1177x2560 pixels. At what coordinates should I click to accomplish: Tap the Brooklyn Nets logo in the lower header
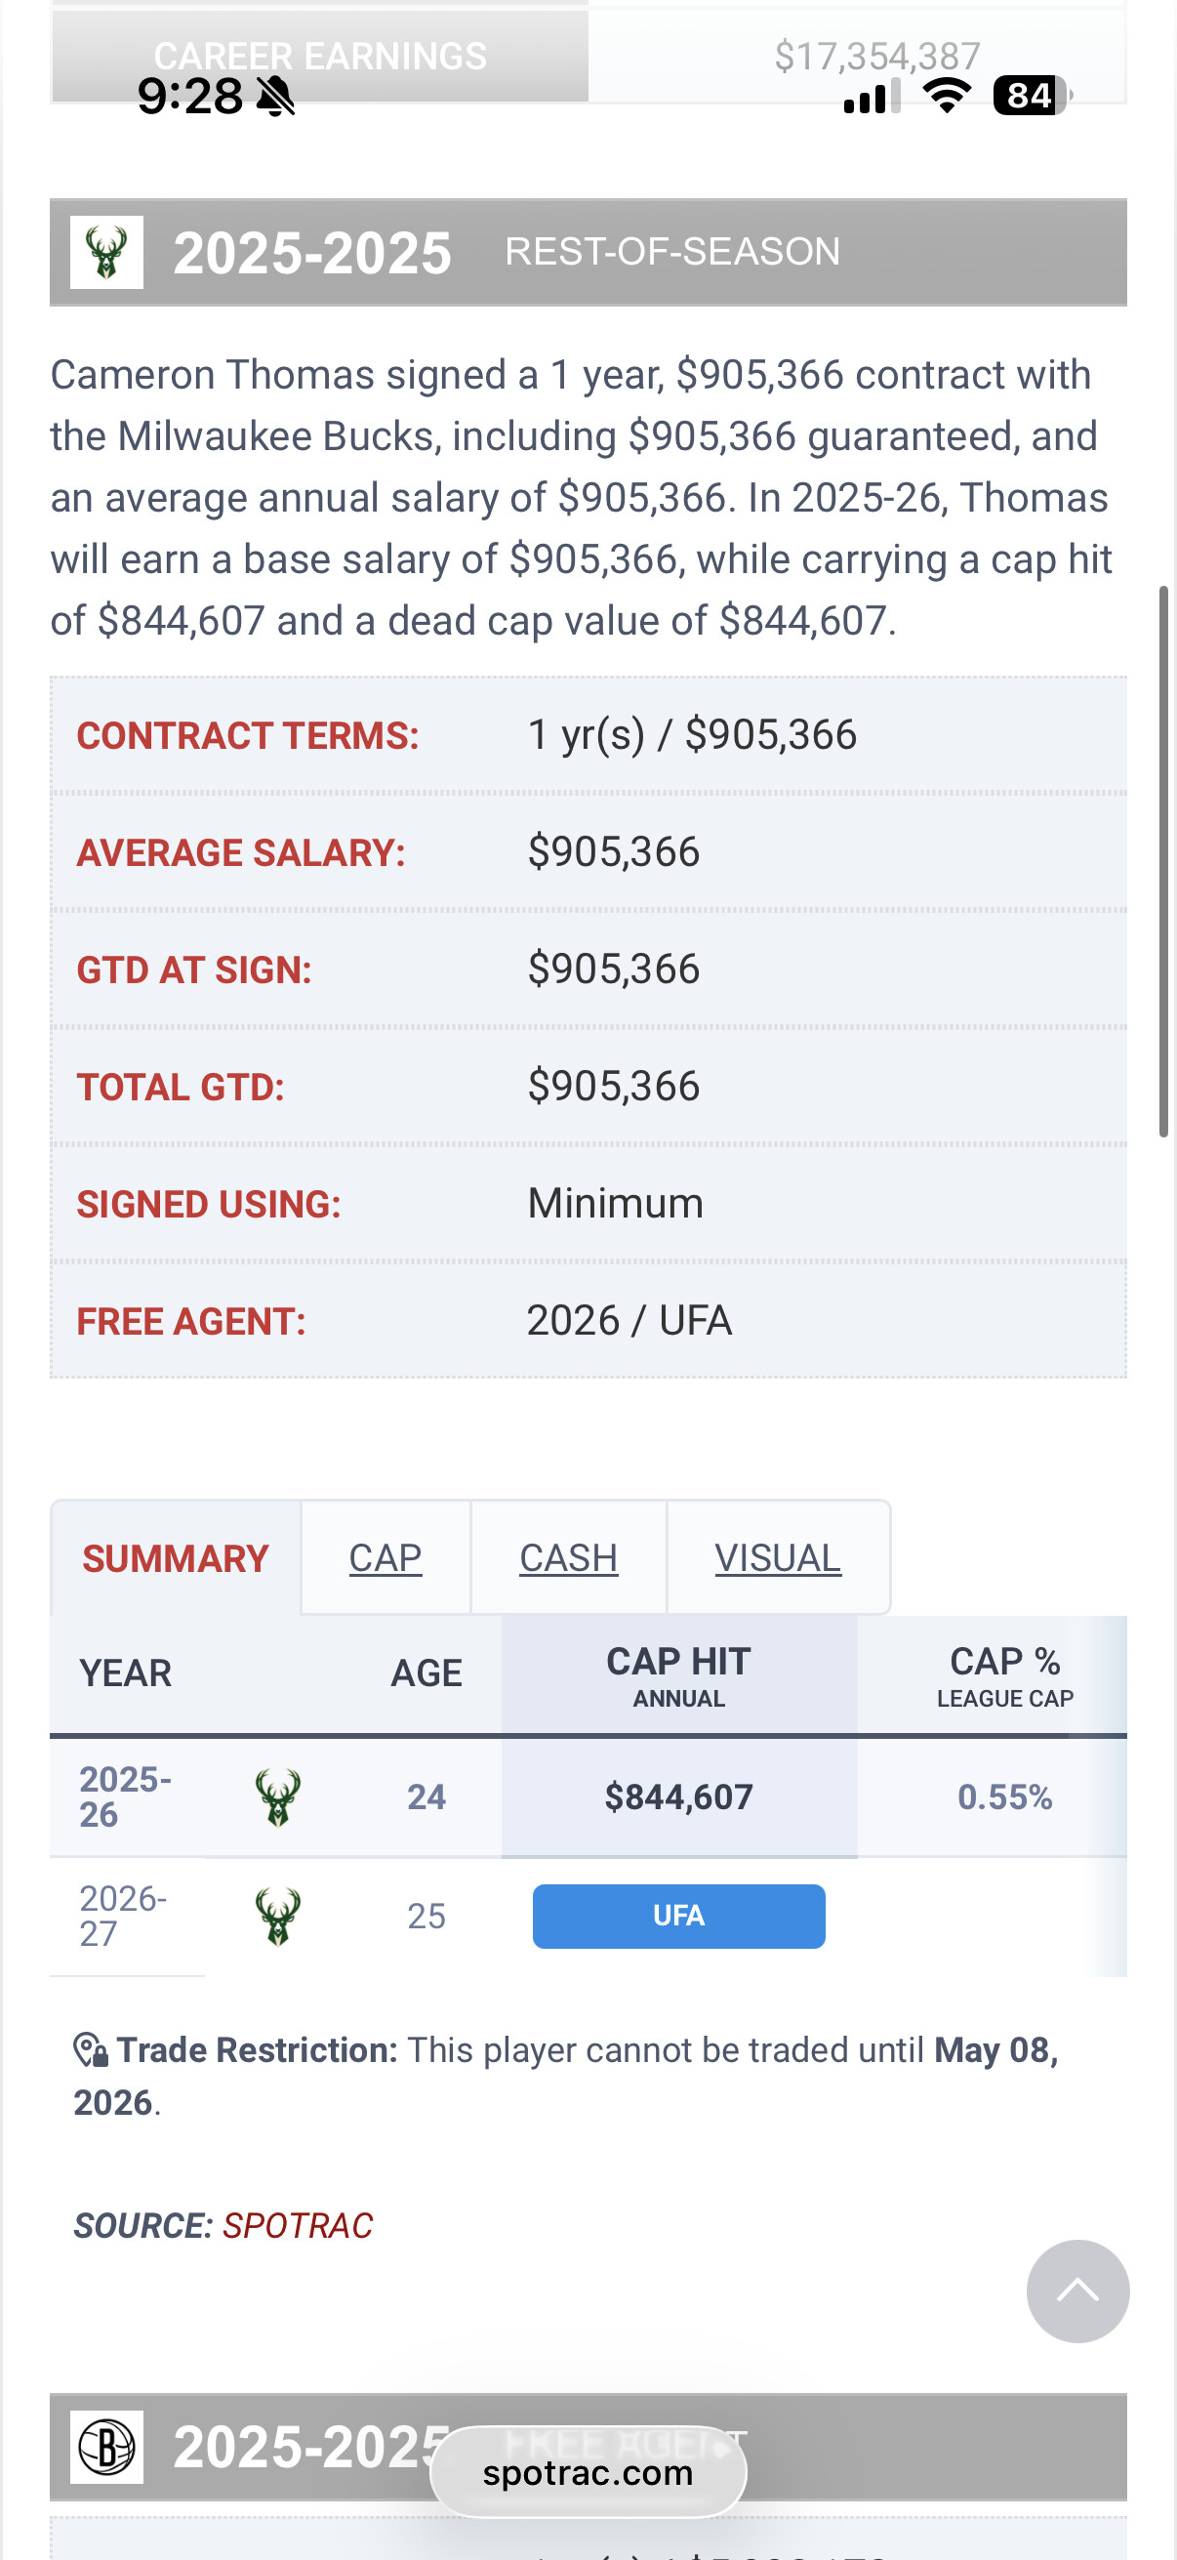point(106,2447)
